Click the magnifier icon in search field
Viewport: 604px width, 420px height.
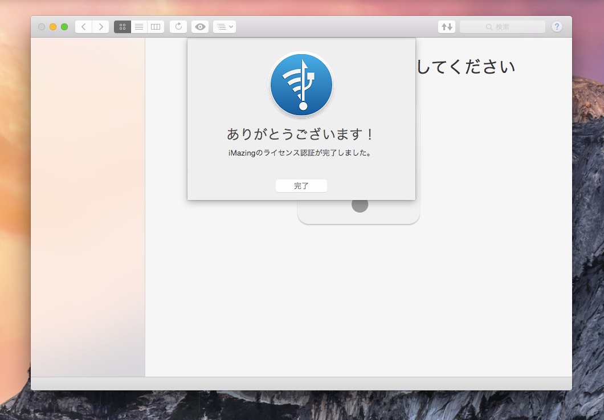489,27
